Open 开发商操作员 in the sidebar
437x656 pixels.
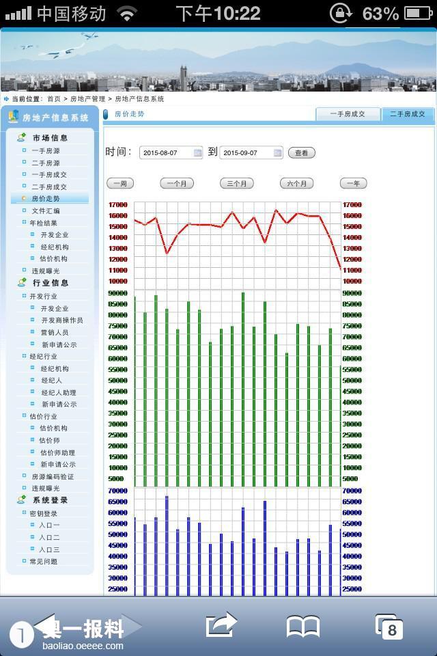[x=62, y=320]
